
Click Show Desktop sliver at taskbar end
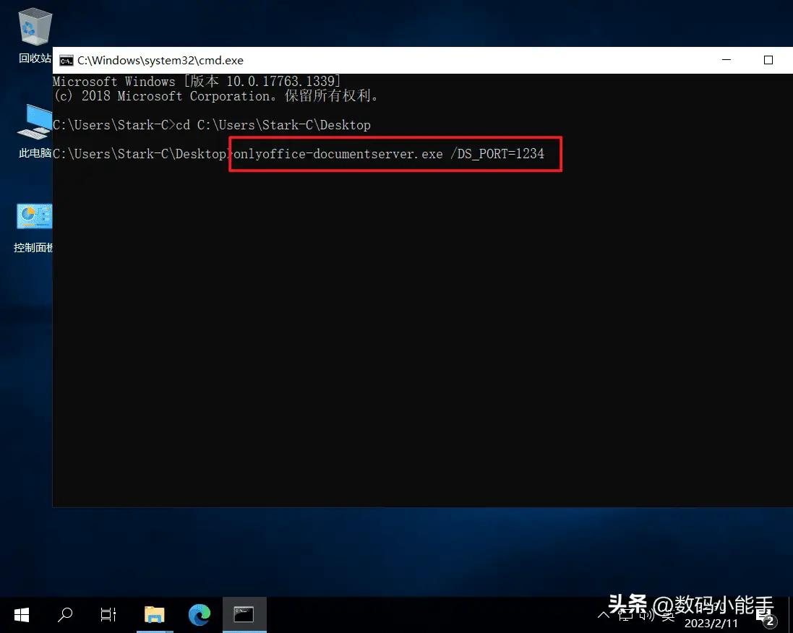click(x=791, y=615)
